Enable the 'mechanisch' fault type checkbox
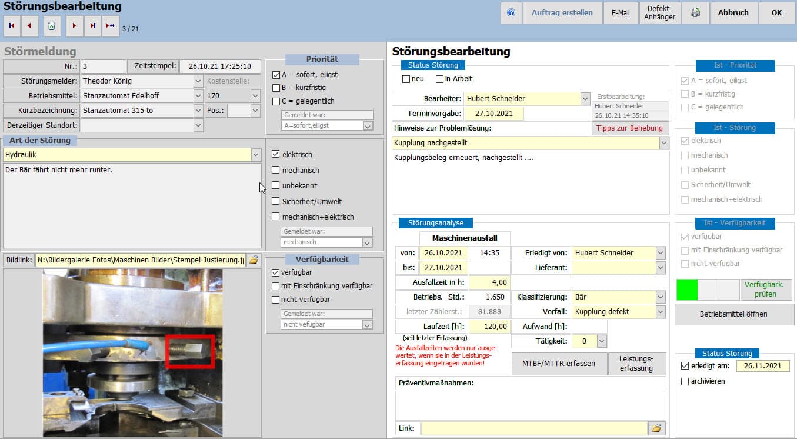Screen dimensions: 797x439 pos(276,170)
